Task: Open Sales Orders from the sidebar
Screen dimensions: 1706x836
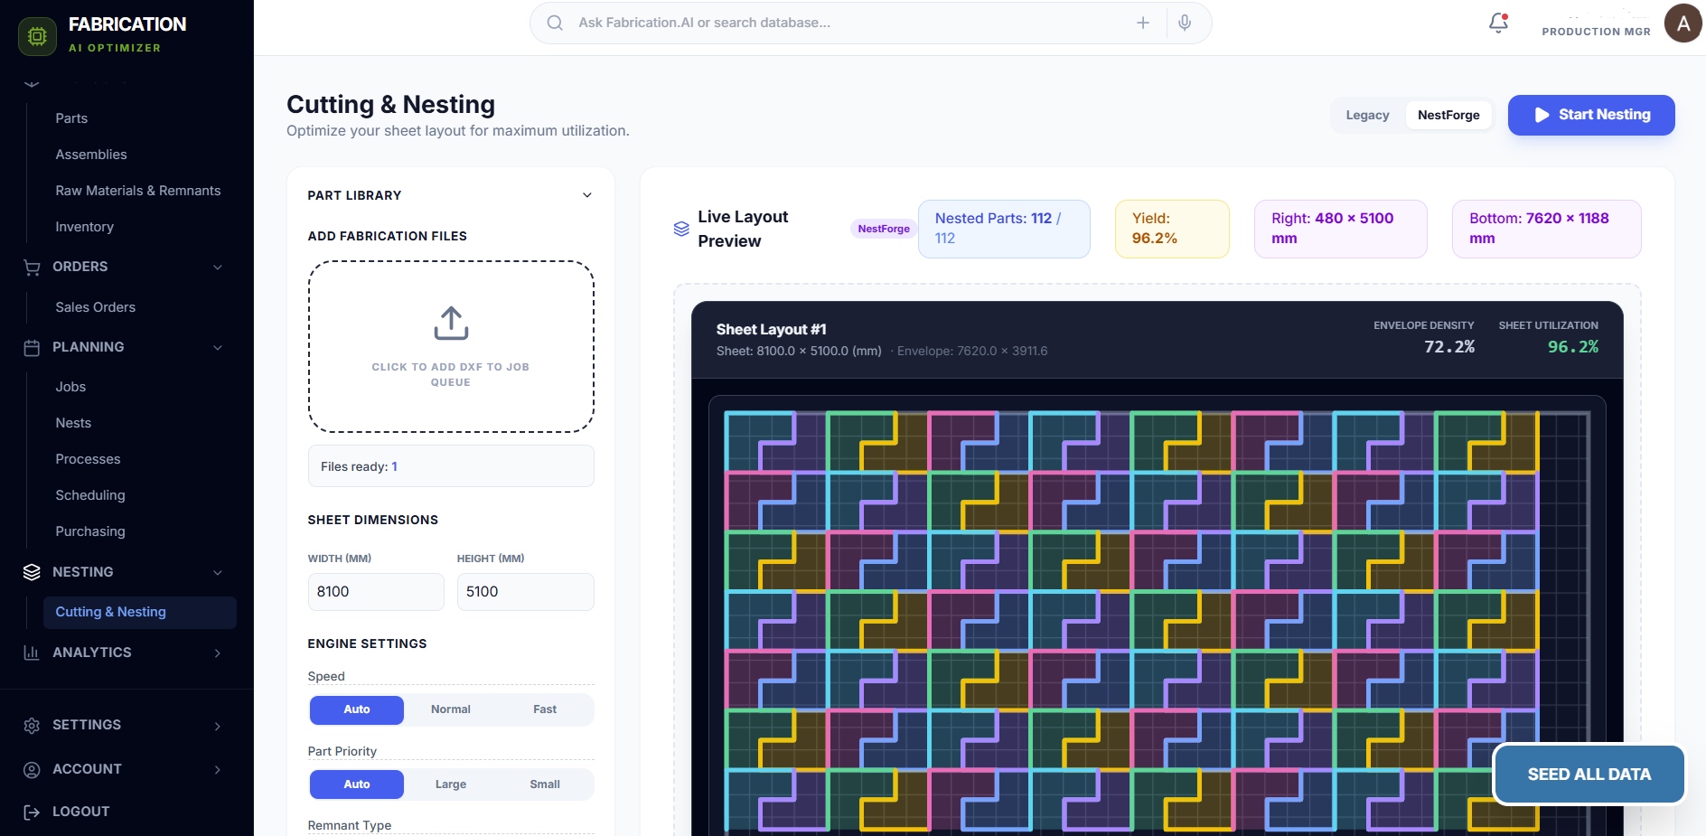Action: click(x=95, y=307)
